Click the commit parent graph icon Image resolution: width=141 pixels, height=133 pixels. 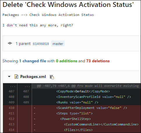tap(10, 43)
